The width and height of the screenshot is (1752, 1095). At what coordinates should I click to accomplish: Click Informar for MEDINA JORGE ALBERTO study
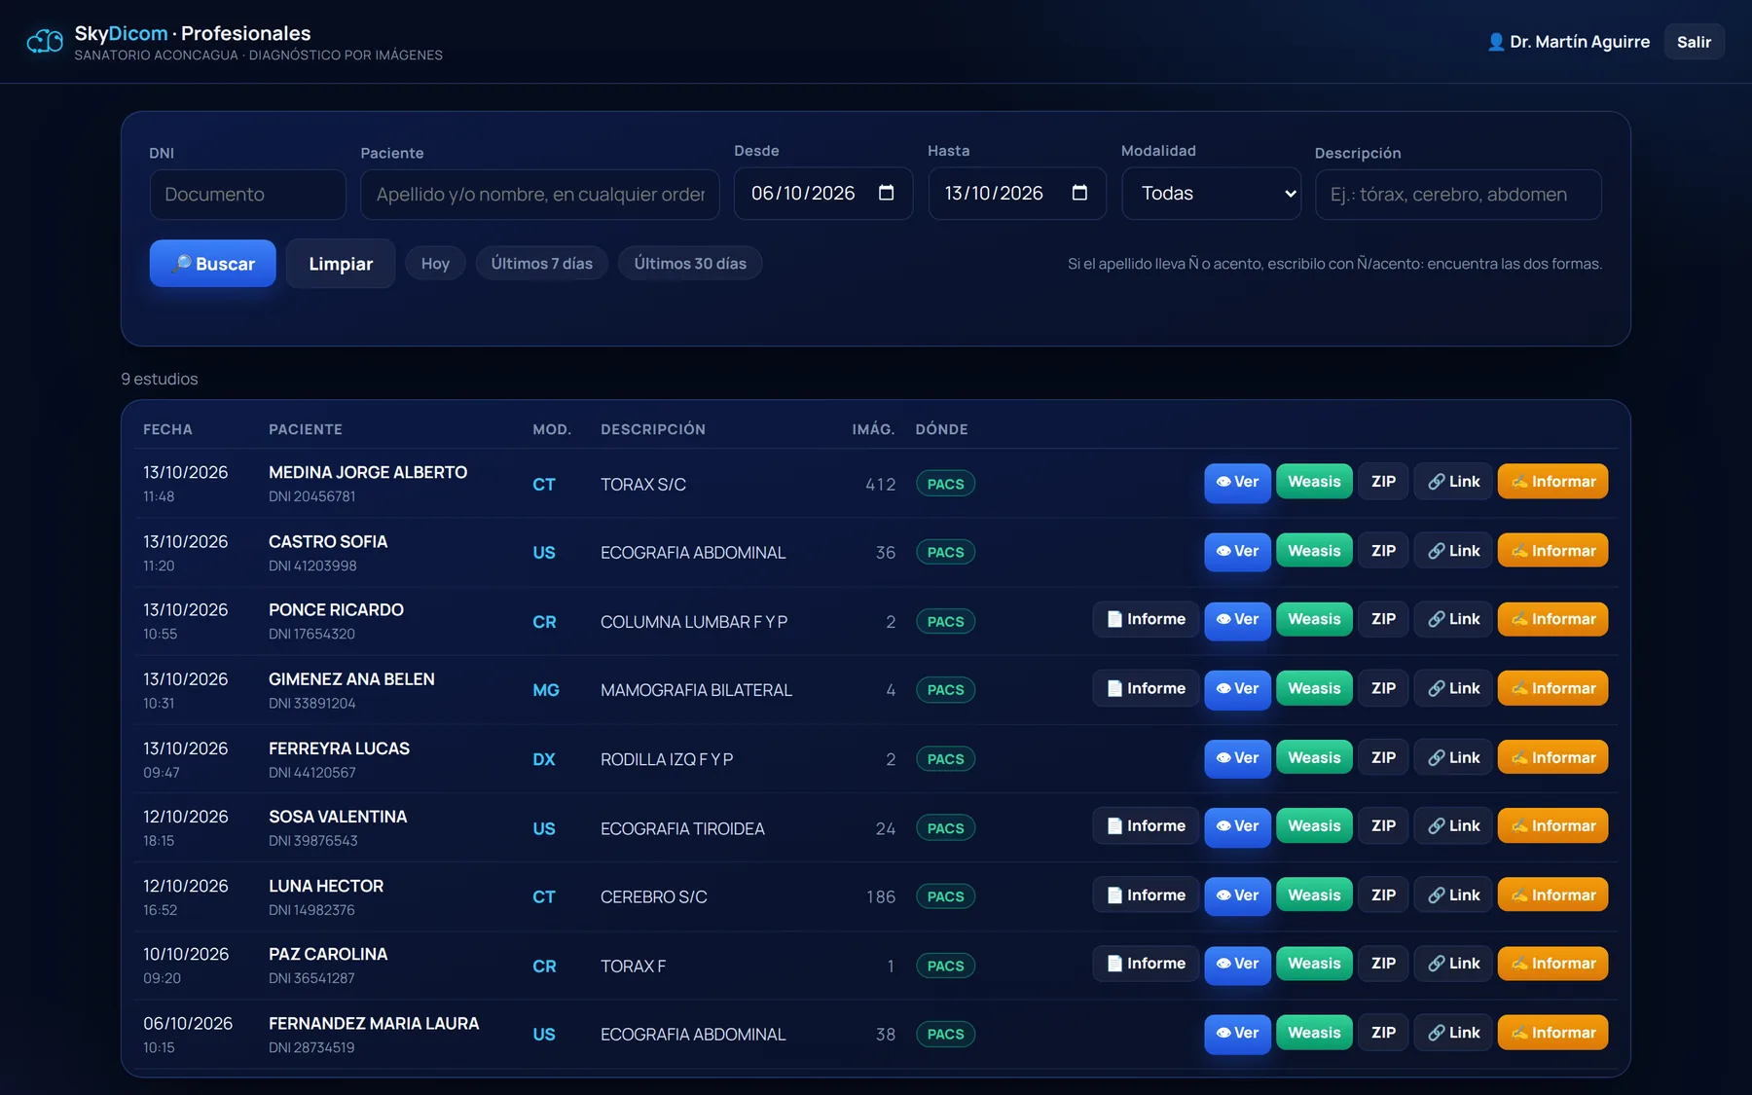1552,482
